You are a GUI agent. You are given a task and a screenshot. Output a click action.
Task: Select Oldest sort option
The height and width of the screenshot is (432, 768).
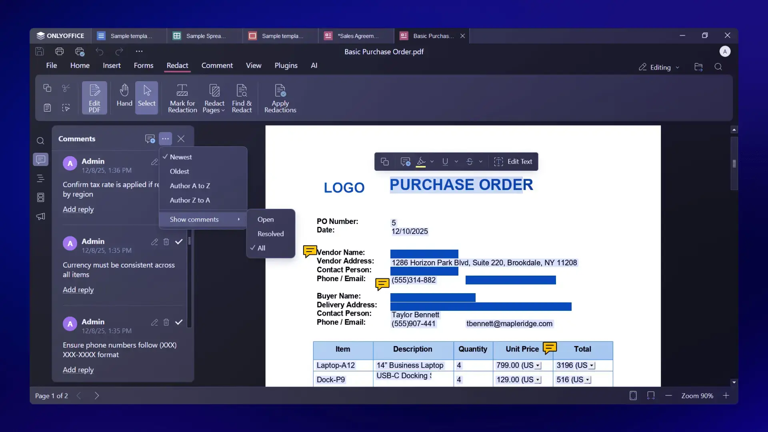point(203,172)
